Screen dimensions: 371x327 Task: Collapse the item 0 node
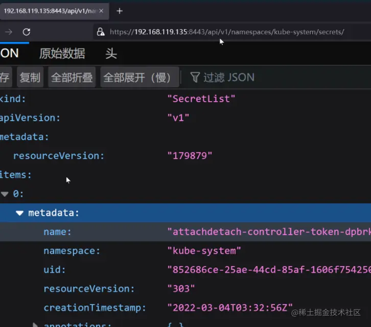5,194
